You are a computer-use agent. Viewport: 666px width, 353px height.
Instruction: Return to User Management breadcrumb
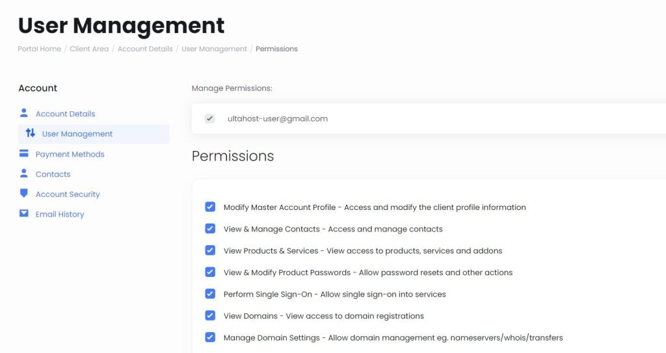coord(214,49)
